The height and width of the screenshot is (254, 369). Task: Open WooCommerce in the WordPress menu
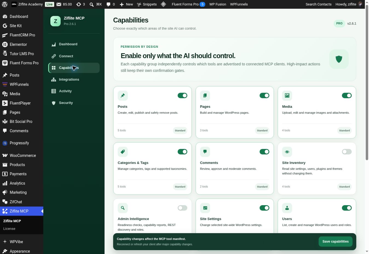pos(22,156)
